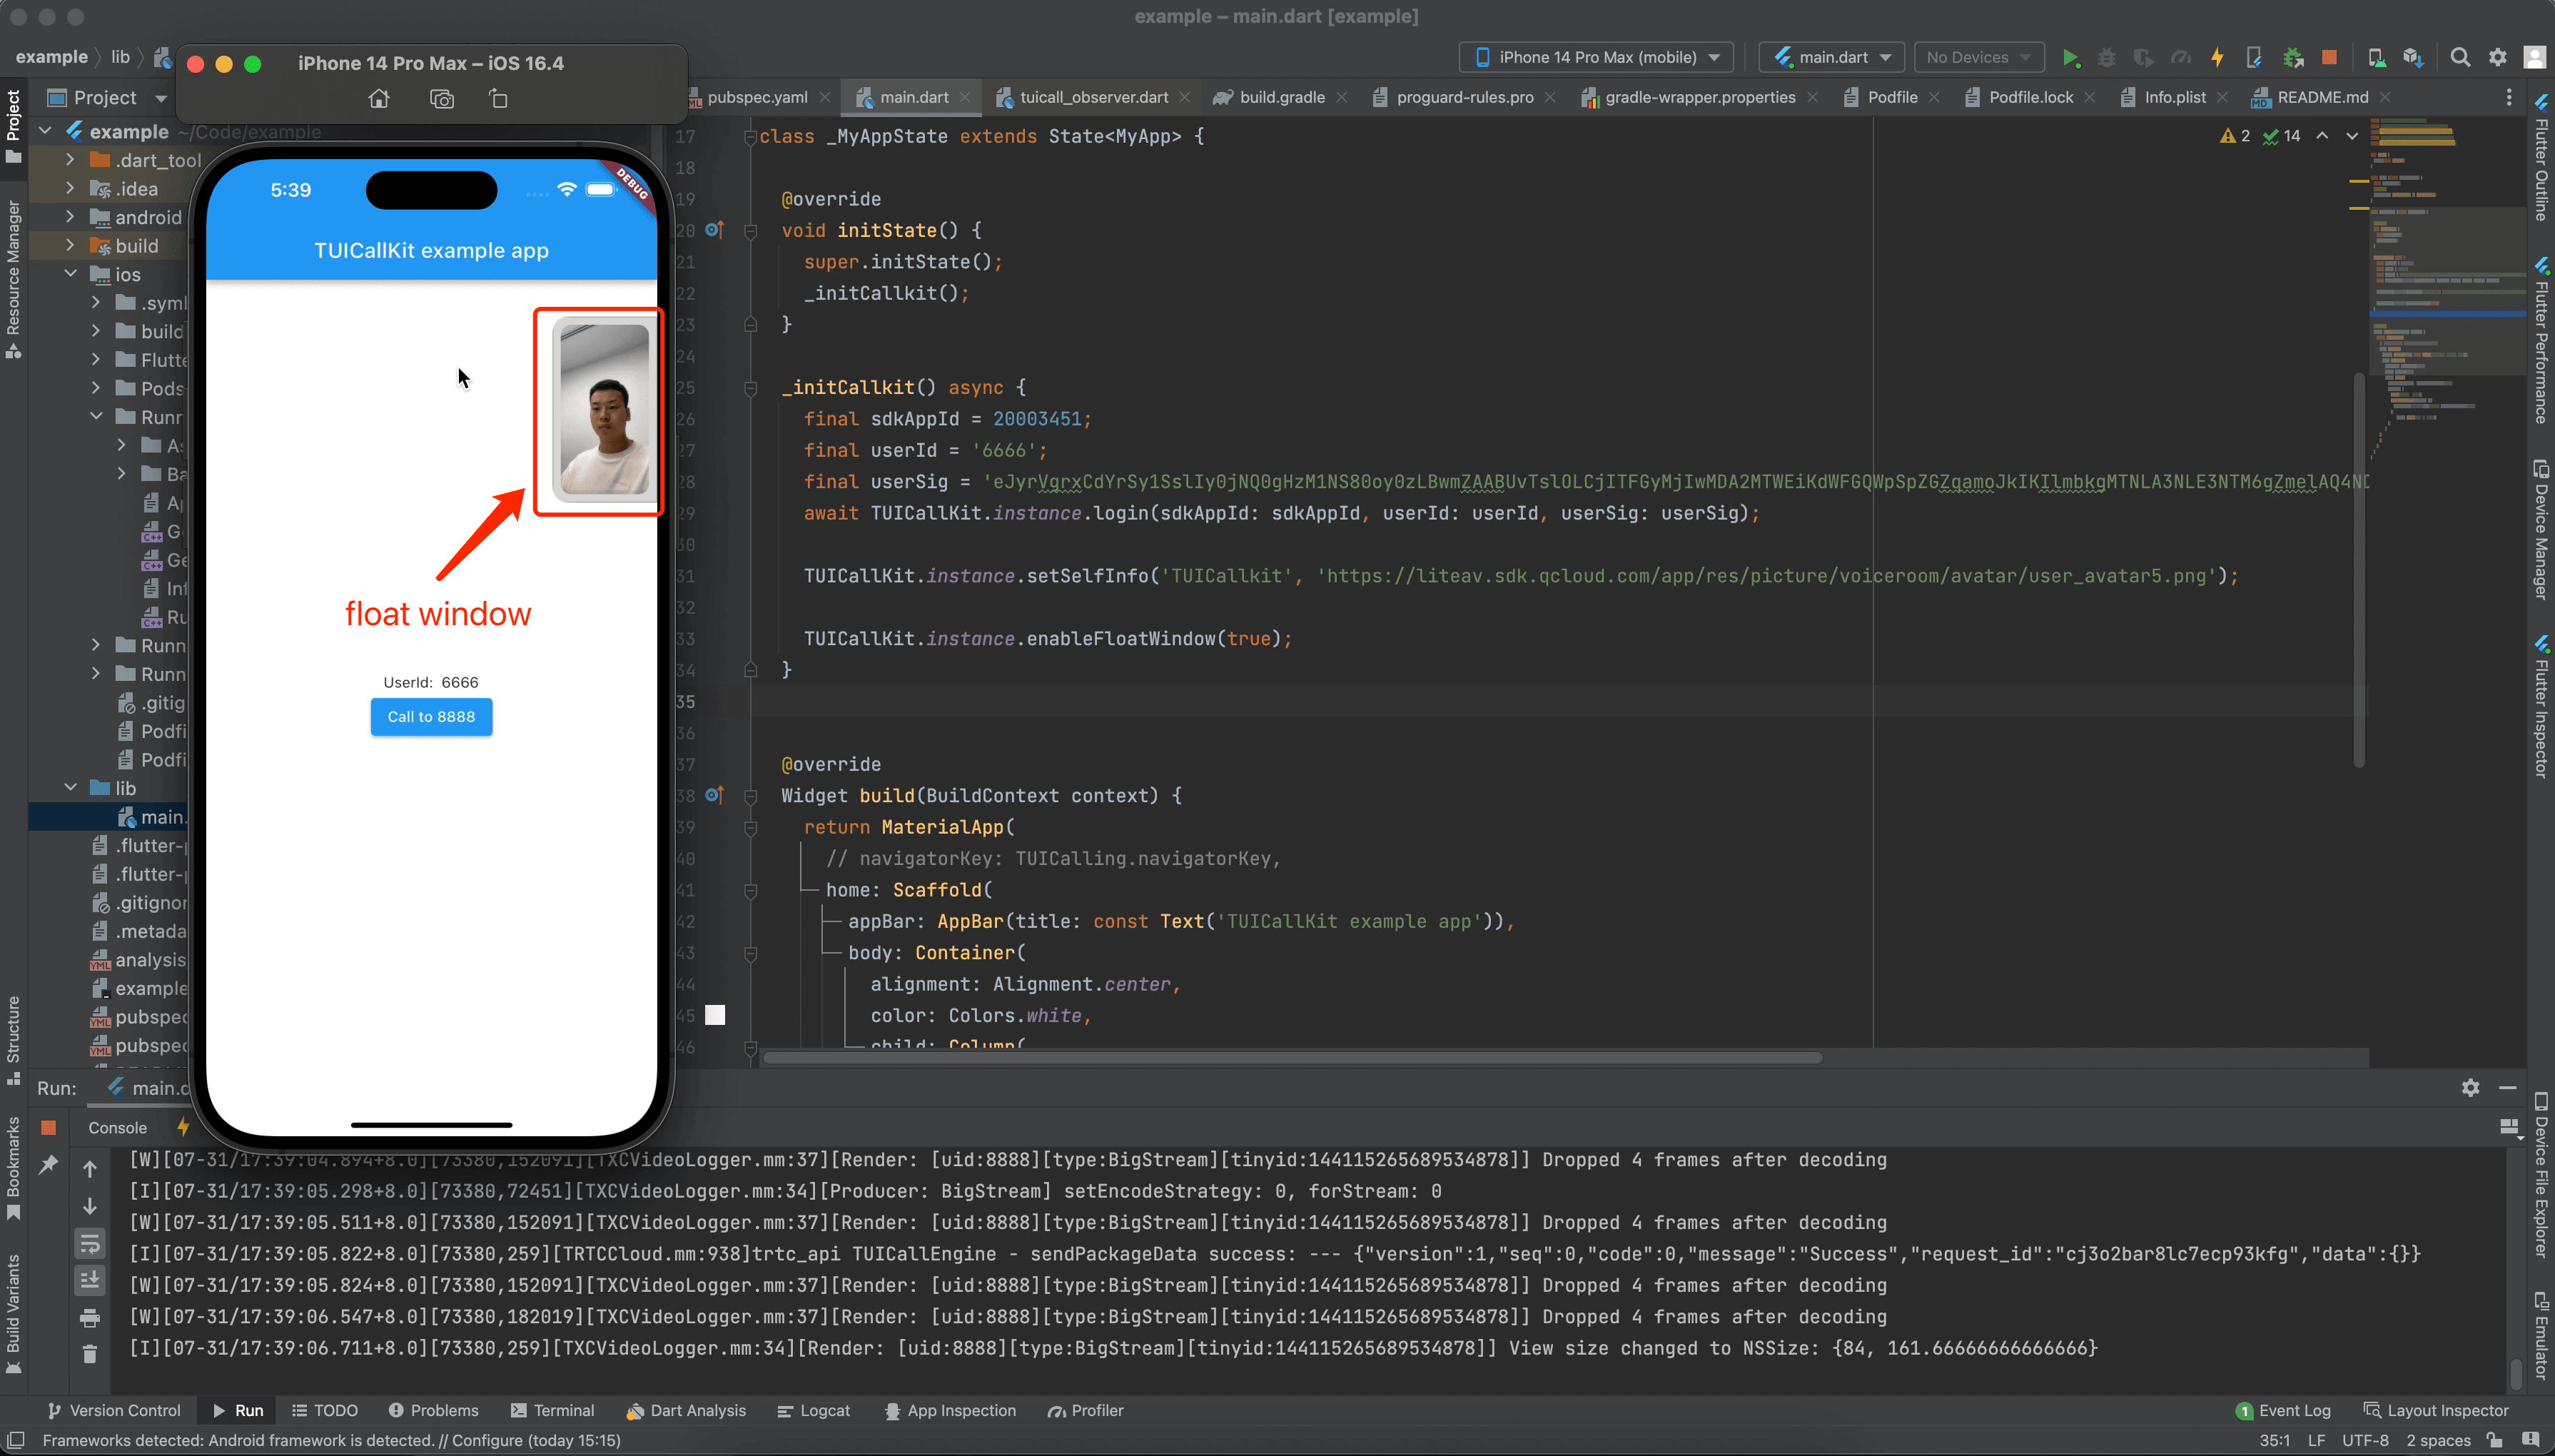Print console output with printer icon
This screenshot has width=2555, height=1456.
[x=90, y=1318]
